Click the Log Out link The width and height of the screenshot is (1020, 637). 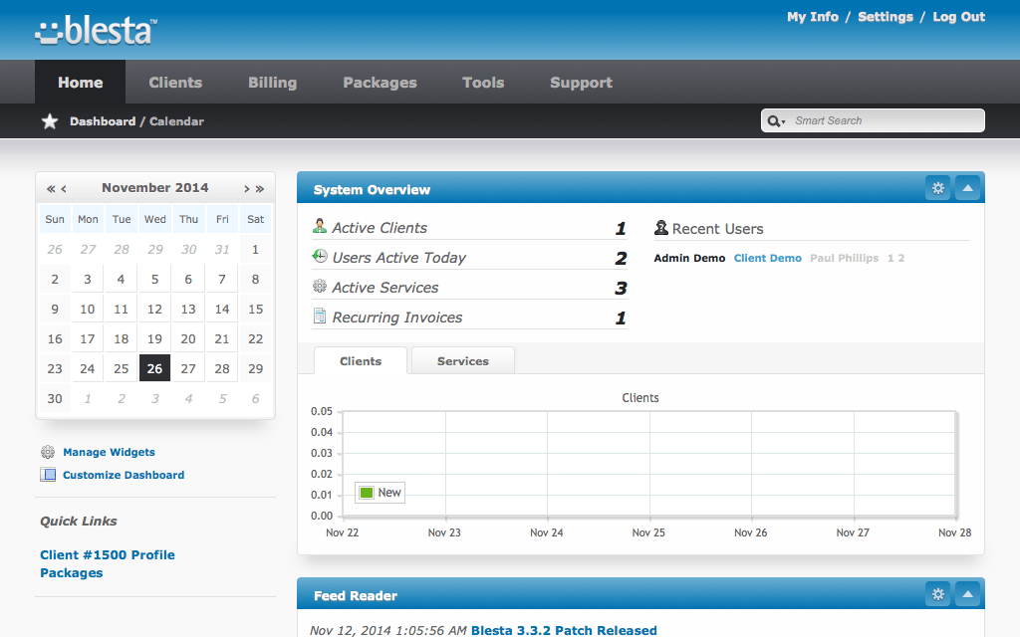point(958,17)
